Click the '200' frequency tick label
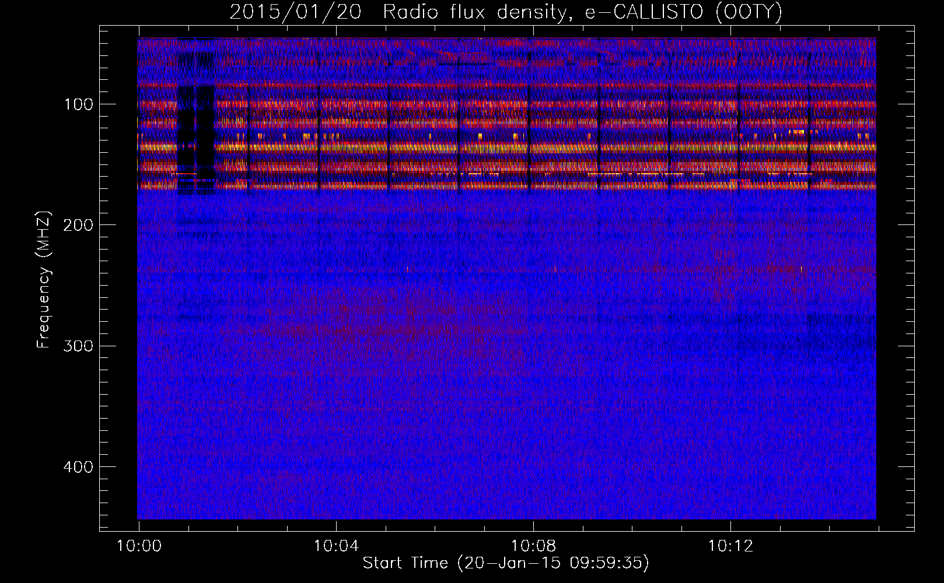Viewport: 944px width, 583px height. 78,225
